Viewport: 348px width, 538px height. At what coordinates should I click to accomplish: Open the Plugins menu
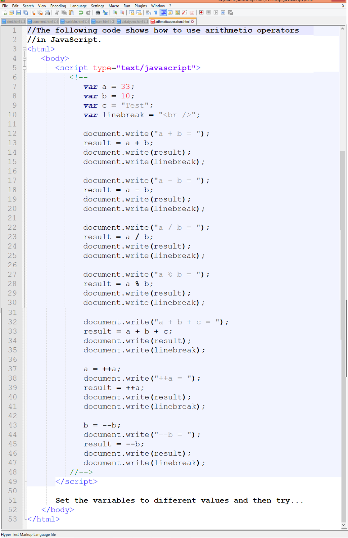pyautogui.click(x=141, y=6)
